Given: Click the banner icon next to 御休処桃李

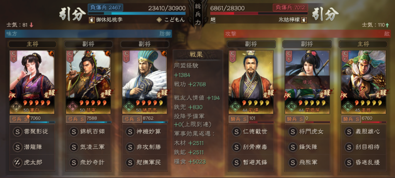Looking at the screenshot, I should (92, 20).
